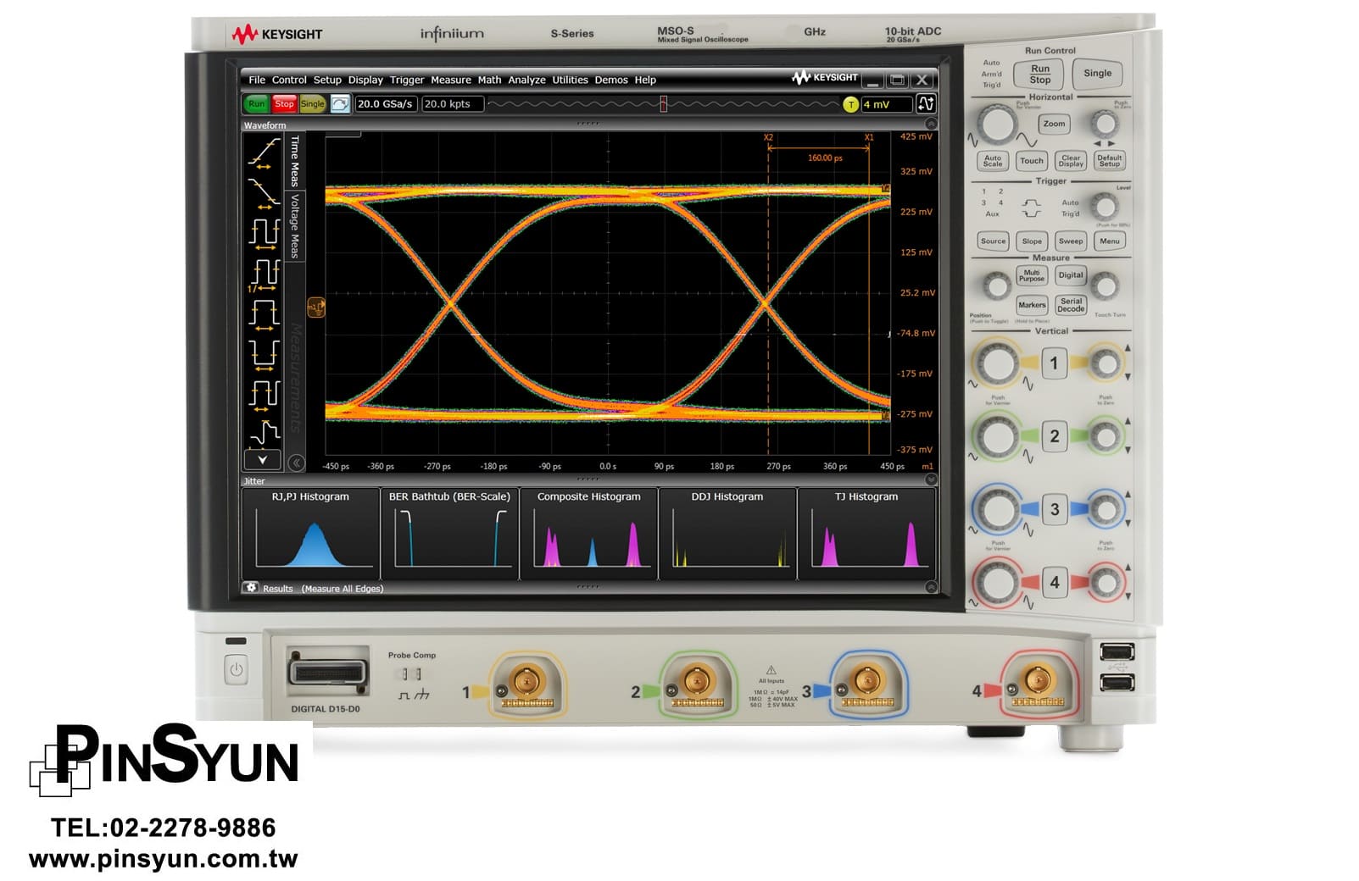
Task: Select the positive pulse width measurement icon
Action: coord(264,313)
